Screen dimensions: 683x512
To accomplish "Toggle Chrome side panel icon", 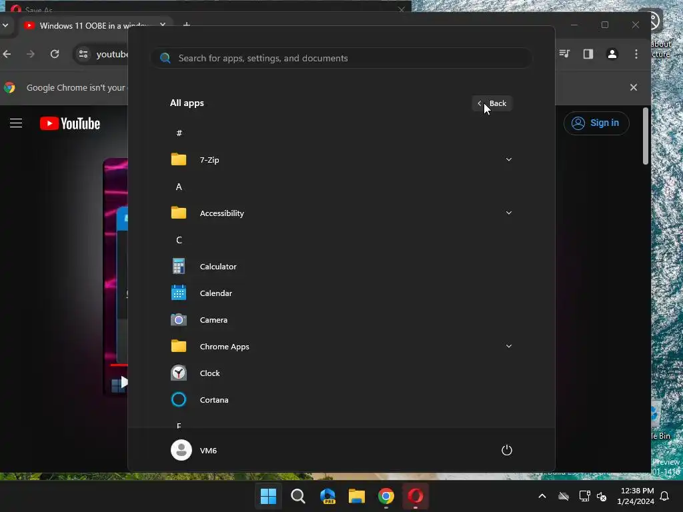I will click(x=588, y=54).
